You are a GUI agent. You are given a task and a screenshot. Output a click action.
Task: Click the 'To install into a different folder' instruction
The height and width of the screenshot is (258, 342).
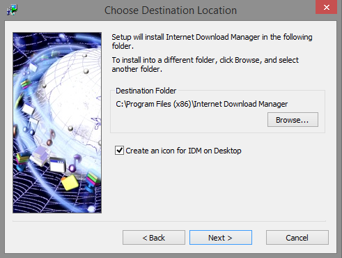coord(205,64)
